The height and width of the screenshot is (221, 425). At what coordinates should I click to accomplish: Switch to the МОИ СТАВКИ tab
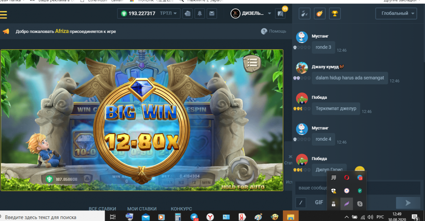(142, 209)
